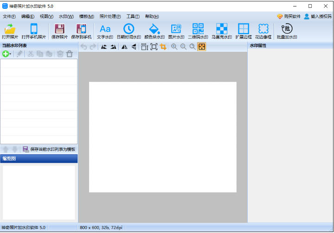This screenshot has height=233, width=334.
Task: Expand the green add-watermark dropdown
Action: click(x=10, y=54)
